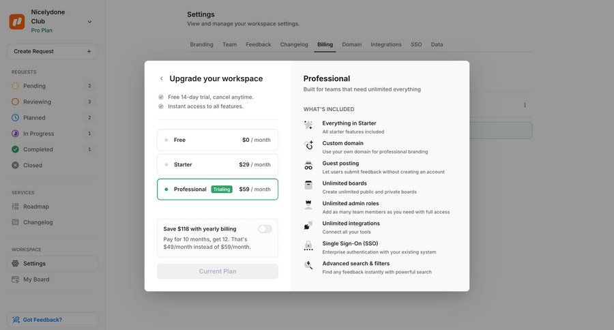Open the In Progress requests list
Screen dimensions: 614x330
[38, 134]
